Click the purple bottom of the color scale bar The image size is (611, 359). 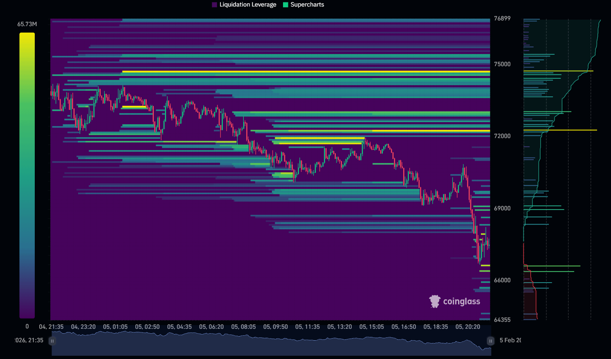point(27,314)
